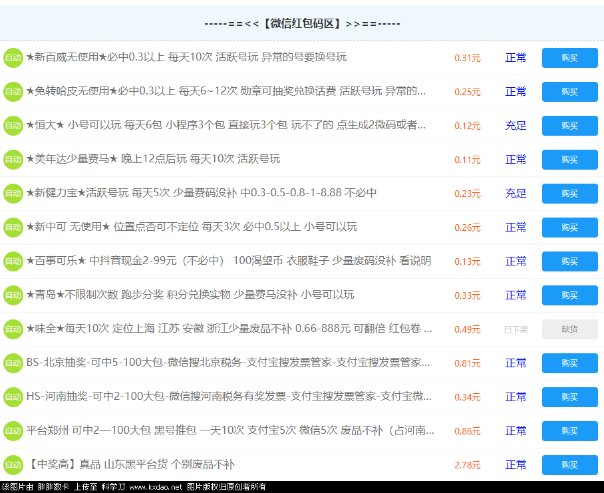This screenshot has height=493, width=604.
Task: Click the 0.25元 price
Action: tap(468, 92)
